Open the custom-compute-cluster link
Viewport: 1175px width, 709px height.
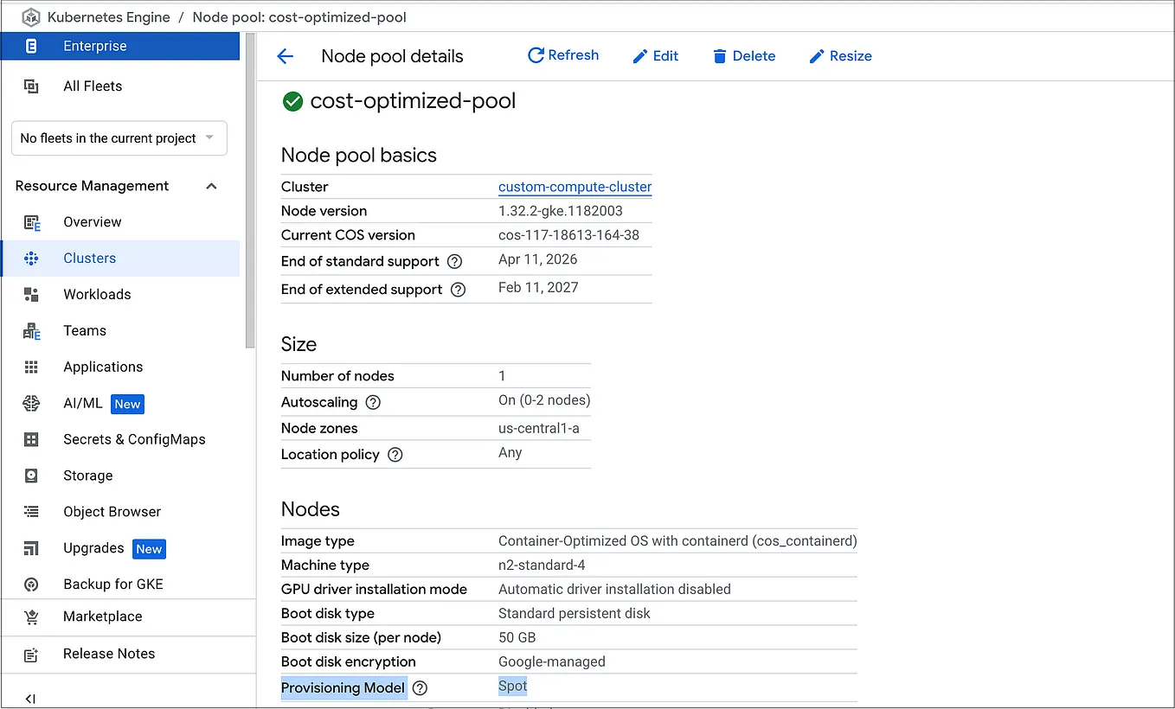tap(575, 187)
